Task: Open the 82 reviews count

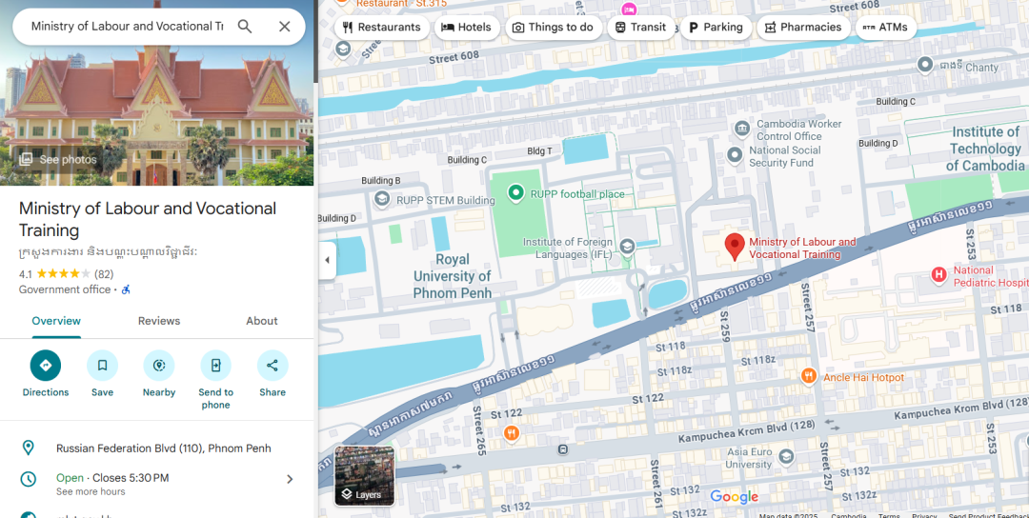Action: [x=104, y=274]
